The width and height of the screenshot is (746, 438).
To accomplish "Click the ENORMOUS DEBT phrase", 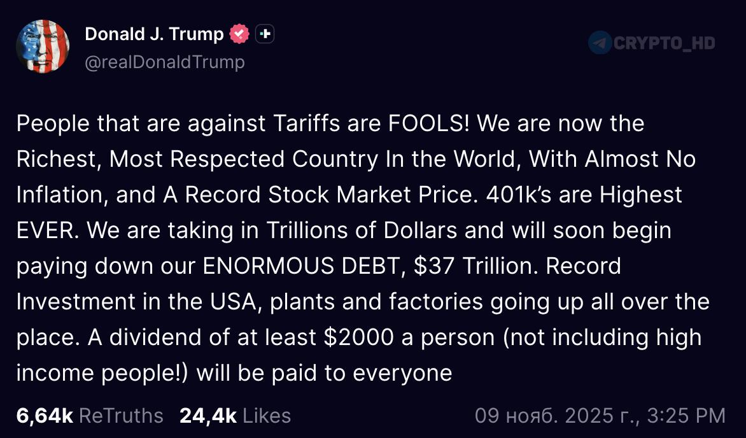I will (x=302, y=265).
